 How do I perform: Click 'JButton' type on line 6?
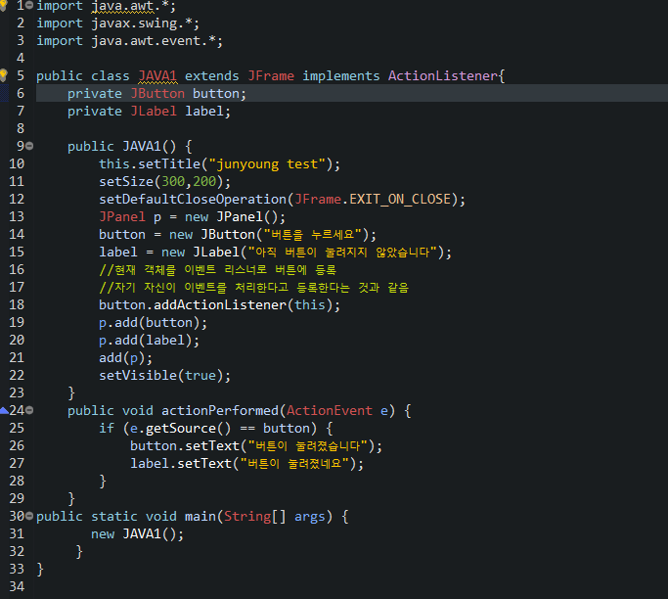[157, 93]
